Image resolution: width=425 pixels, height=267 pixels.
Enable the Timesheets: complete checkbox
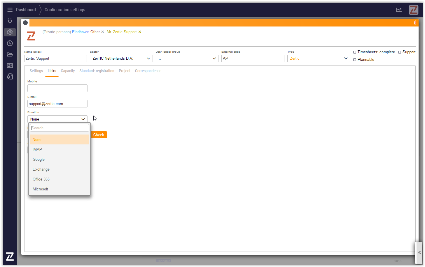pos(355,52)
